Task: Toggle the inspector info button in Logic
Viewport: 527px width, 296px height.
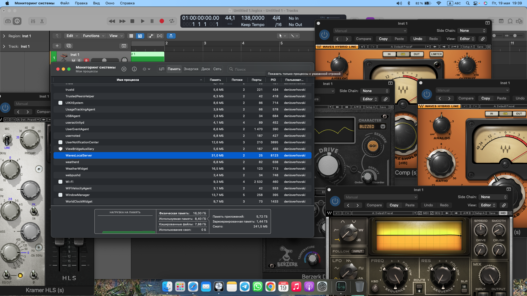Action: tap(17, 21)
